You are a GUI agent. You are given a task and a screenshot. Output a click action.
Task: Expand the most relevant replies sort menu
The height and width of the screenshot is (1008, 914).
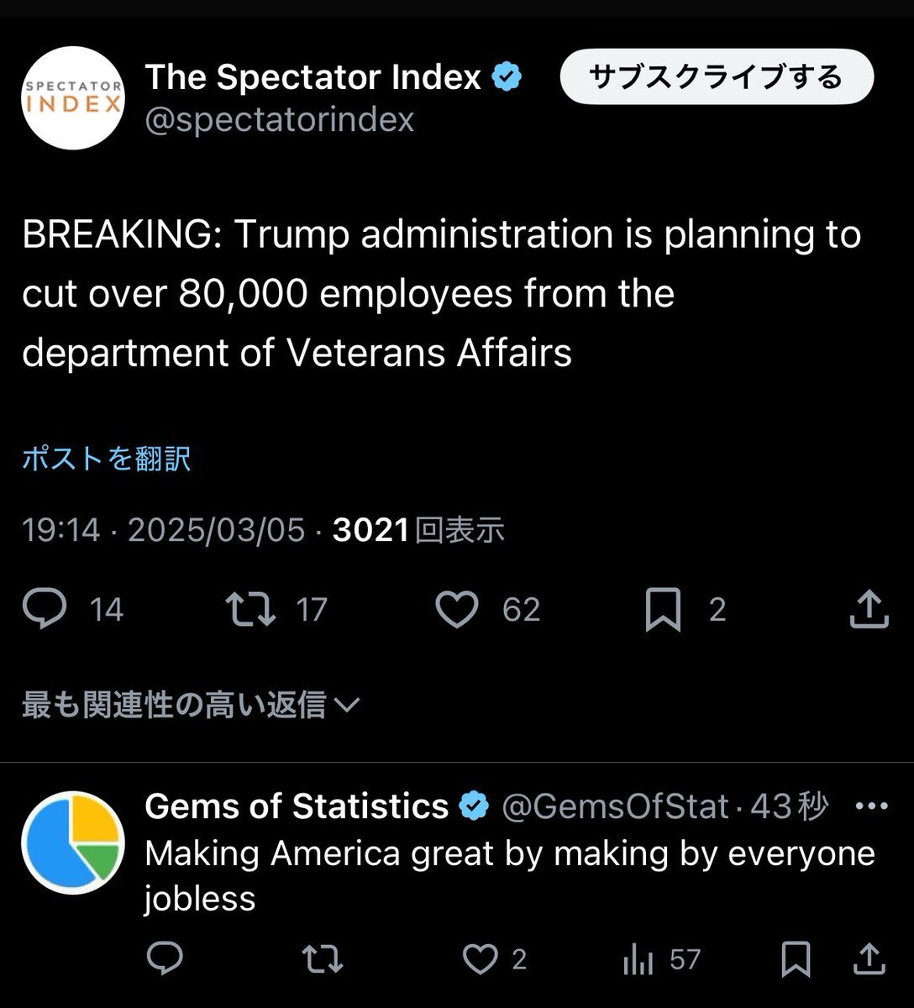191,705
